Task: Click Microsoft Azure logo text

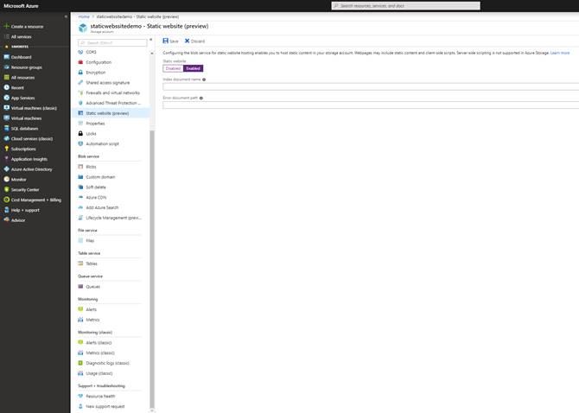Action: [21, 6]
